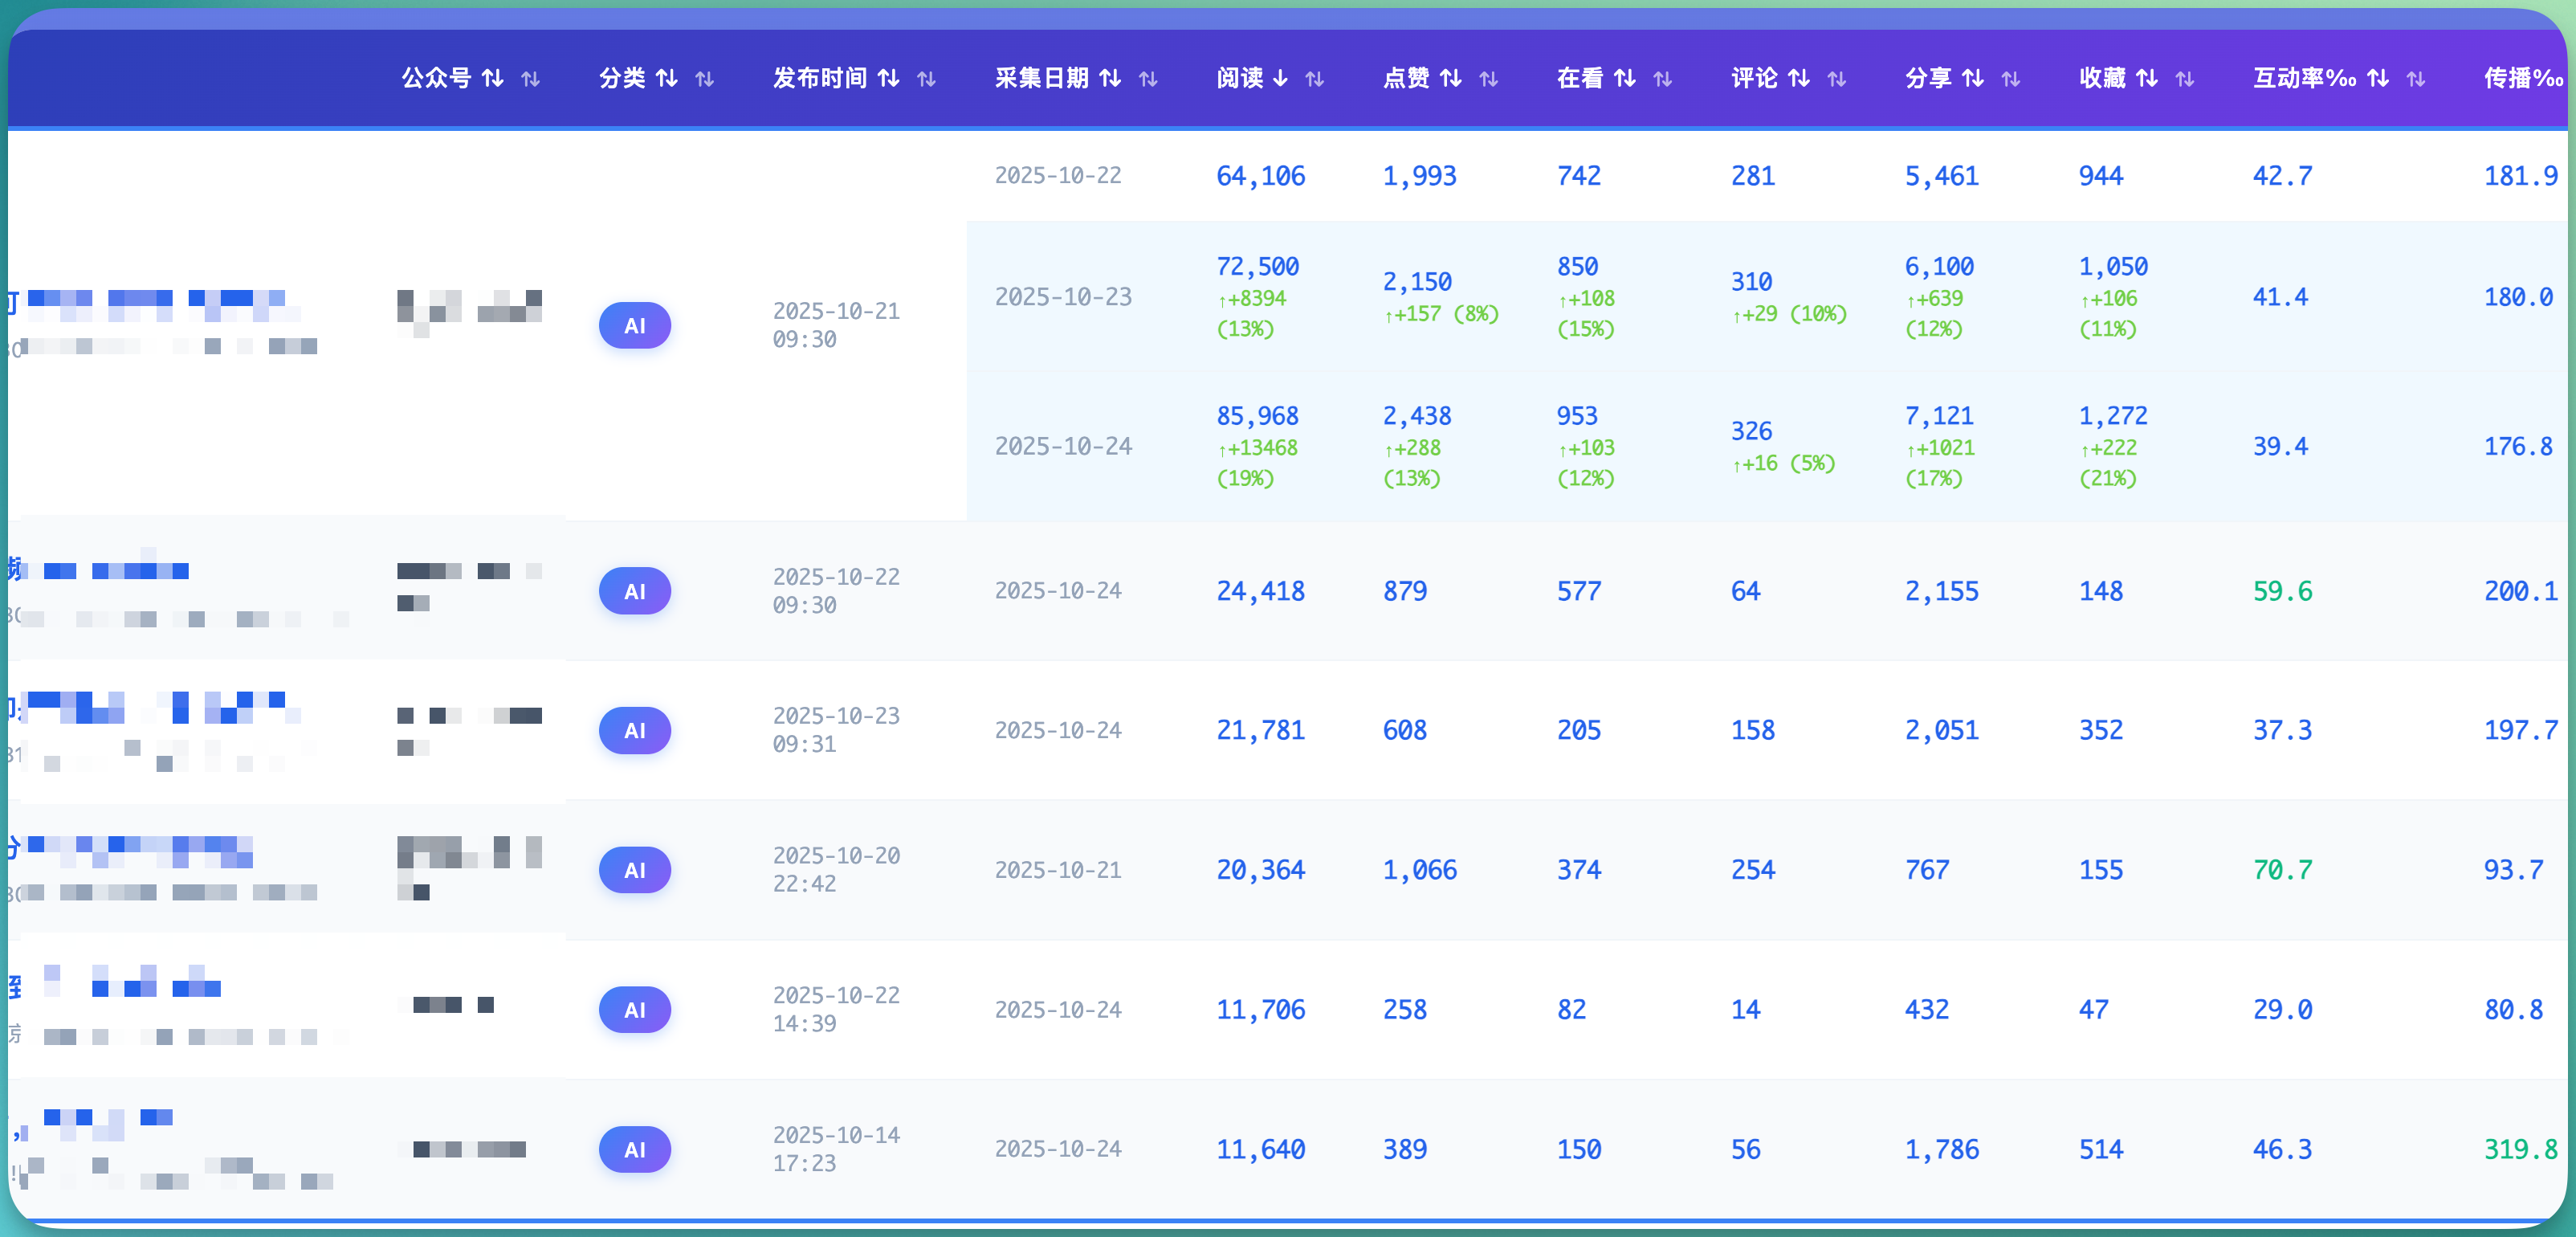The image size is (2576, 1237).
Task: Click the white sort arrows beside 公众号
Action: coord(492,78)
